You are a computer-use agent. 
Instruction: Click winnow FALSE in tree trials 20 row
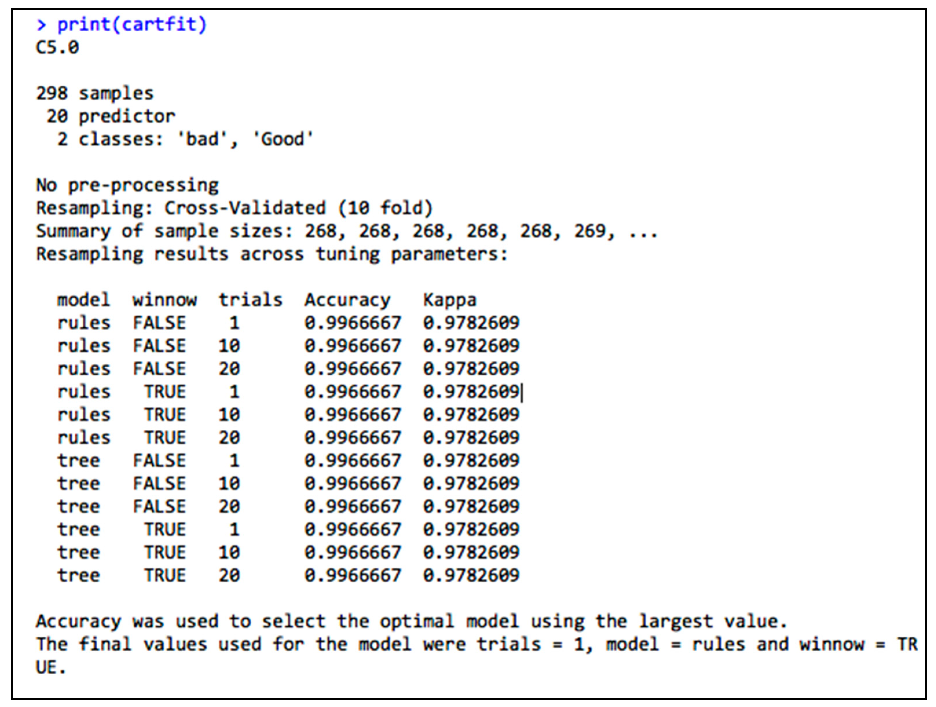(159, 506)
